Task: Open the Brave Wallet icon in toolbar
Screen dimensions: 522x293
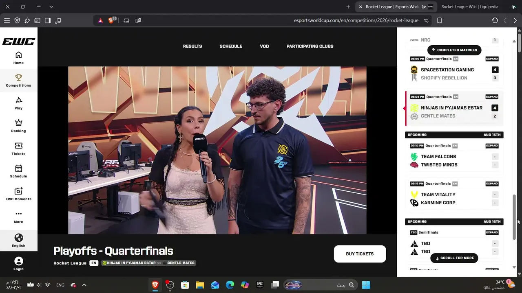Action: pos(38,20)
